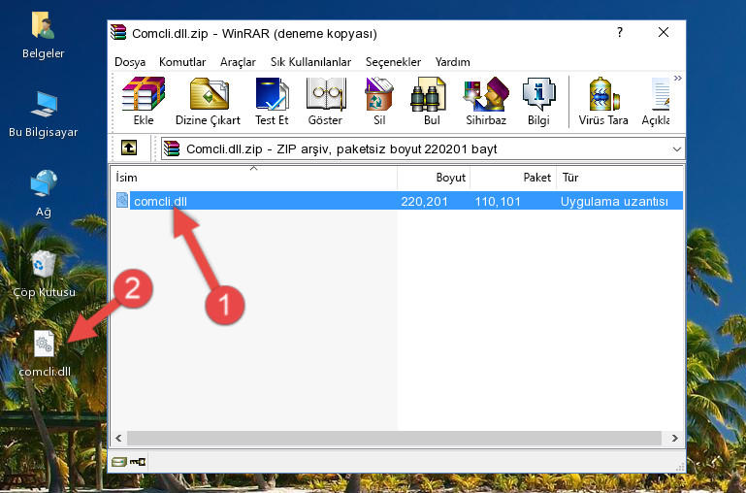Click the status bar key icon
The height and width of the screenshot is (493, 746).
click(x=138, y=461)
